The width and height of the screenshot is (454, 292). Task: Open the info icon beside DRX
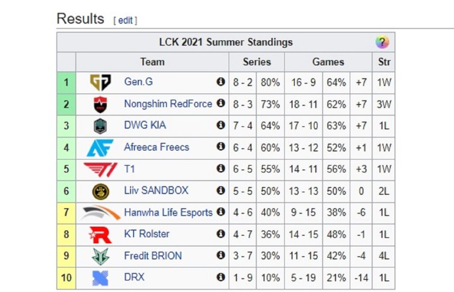pos(221,277)
